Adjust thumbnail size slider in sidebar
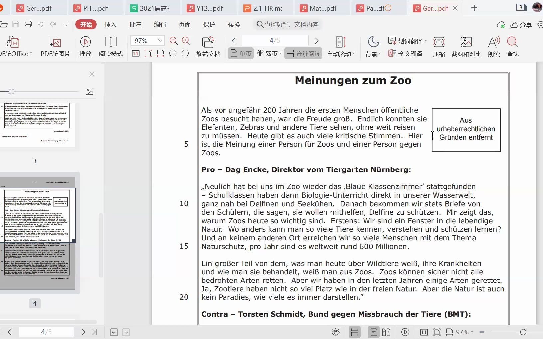The width and height of the screenshot is (543, 339). (x=12, y=91)
